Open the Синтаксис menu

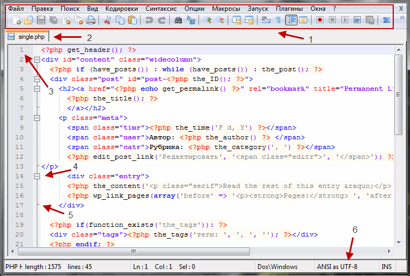(x=161, y=9)
